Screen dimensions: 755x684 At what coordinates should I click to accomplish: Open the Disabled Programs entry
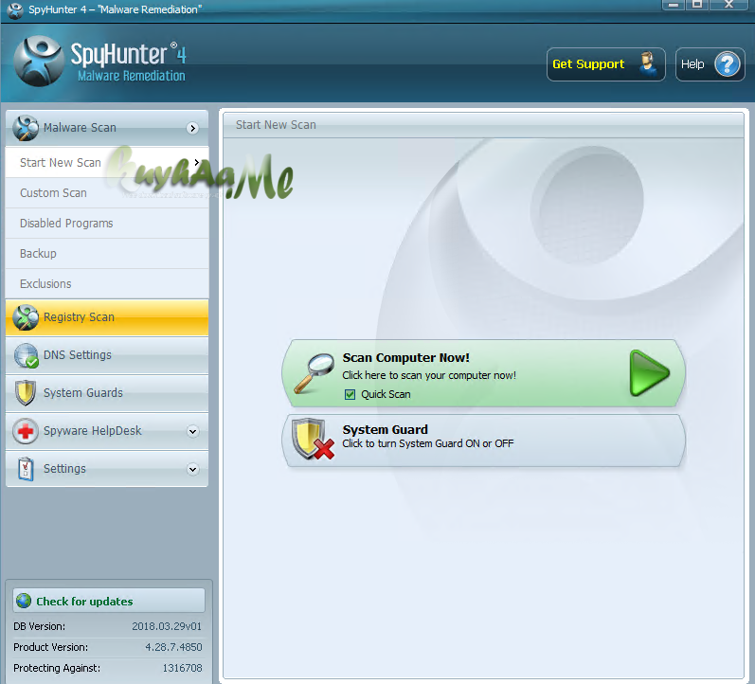(x=107, y=224)
